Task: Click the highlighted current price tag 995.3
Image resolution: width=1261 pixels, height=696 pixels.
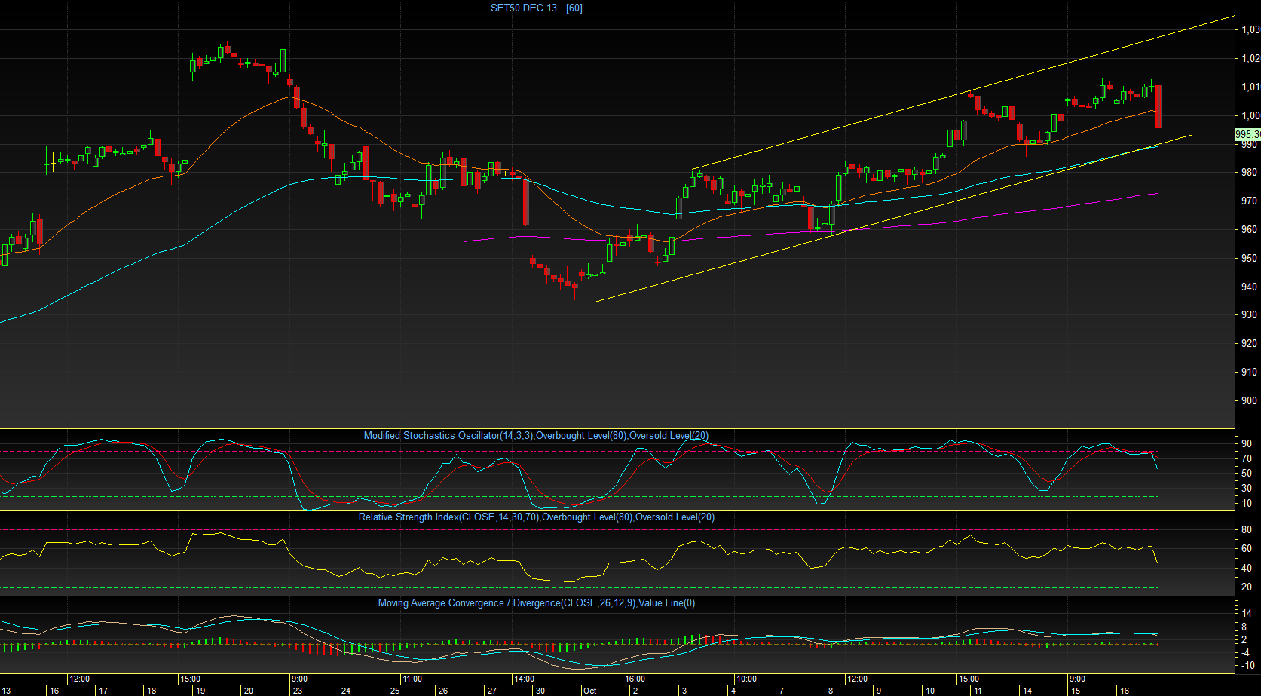Action: coord(1247,135)
